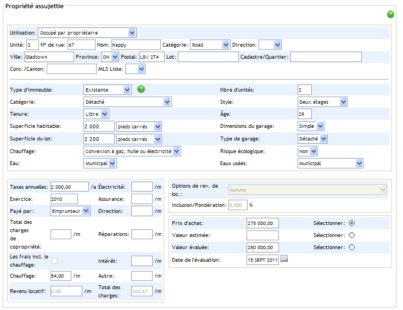Open Superficie habitable units dropdown
This screenshot has width=403, height=310.
(x=139, y=127)
